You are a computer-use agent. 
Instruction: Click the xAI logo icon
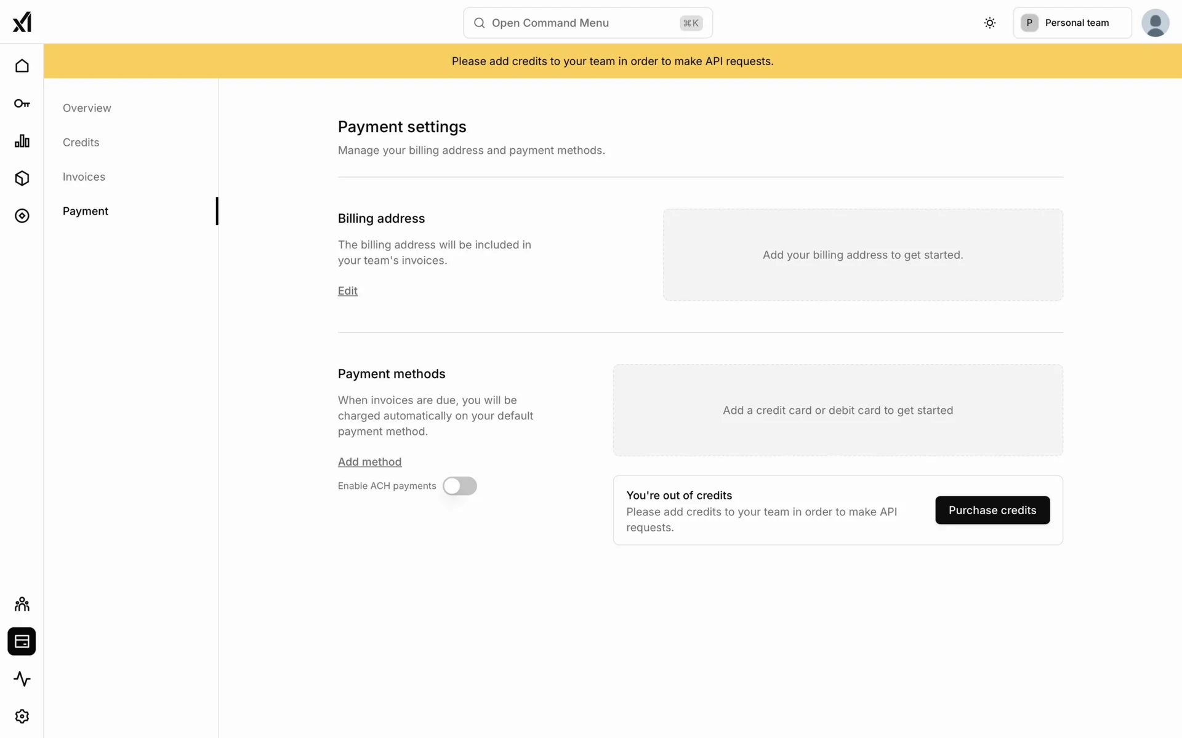click(x=22, y=22)
